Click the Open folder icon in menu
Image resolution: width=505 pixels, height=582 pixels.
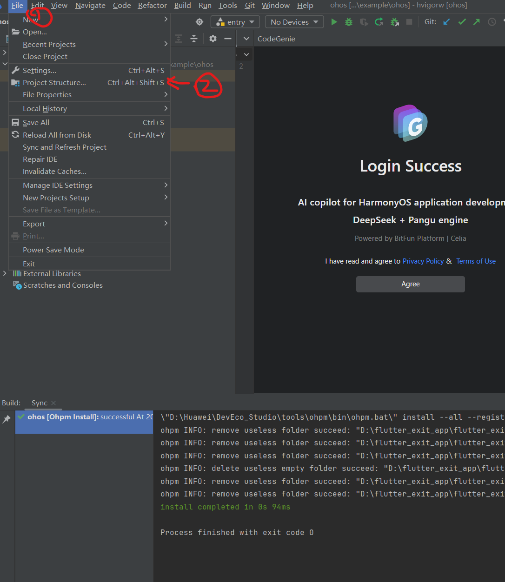(15, 32)
